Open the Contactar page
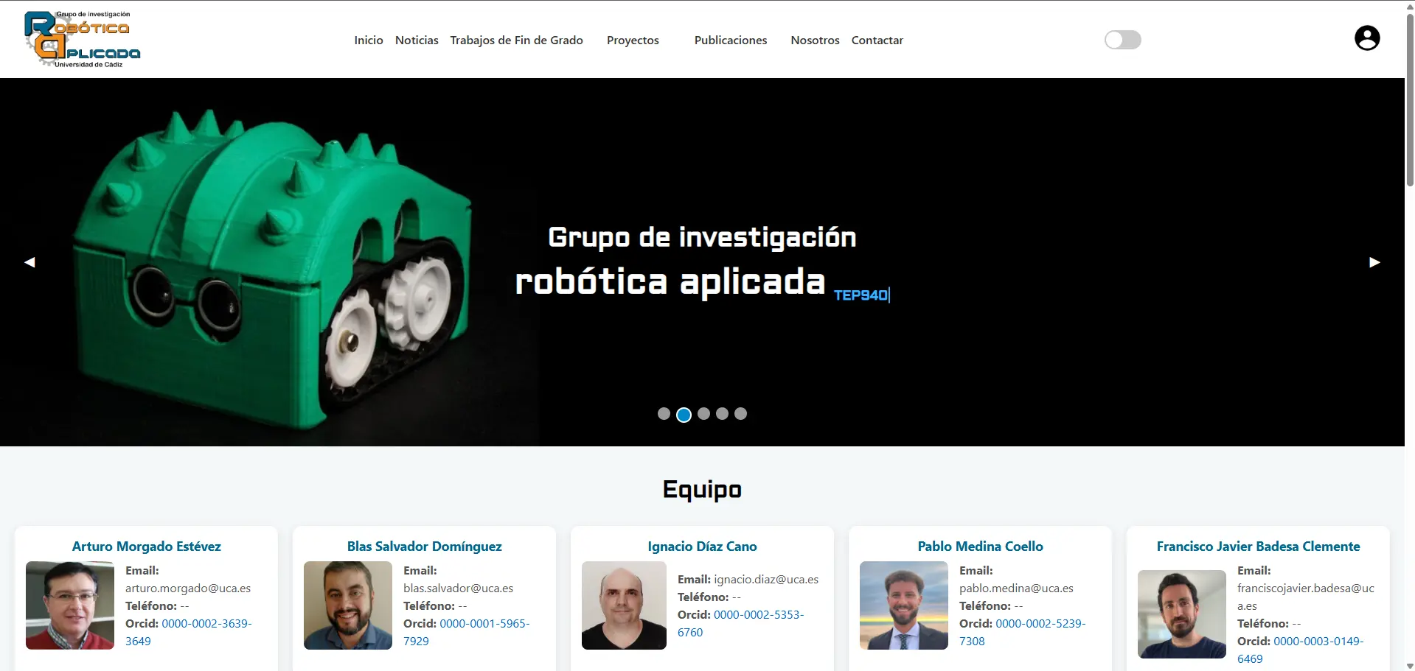 877,41
